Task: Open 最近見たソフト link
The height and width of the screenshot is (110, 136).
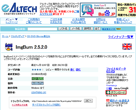Action: click(x=109, y=29)
